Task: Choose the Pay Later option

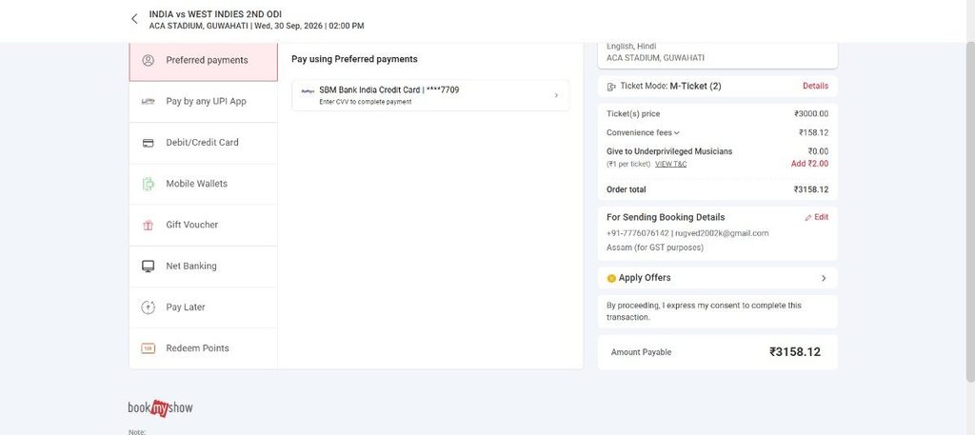Action: 204,307
